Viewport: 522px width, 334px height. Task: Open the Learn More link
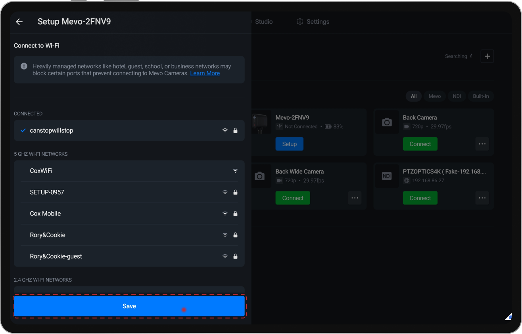pos(205,73)
